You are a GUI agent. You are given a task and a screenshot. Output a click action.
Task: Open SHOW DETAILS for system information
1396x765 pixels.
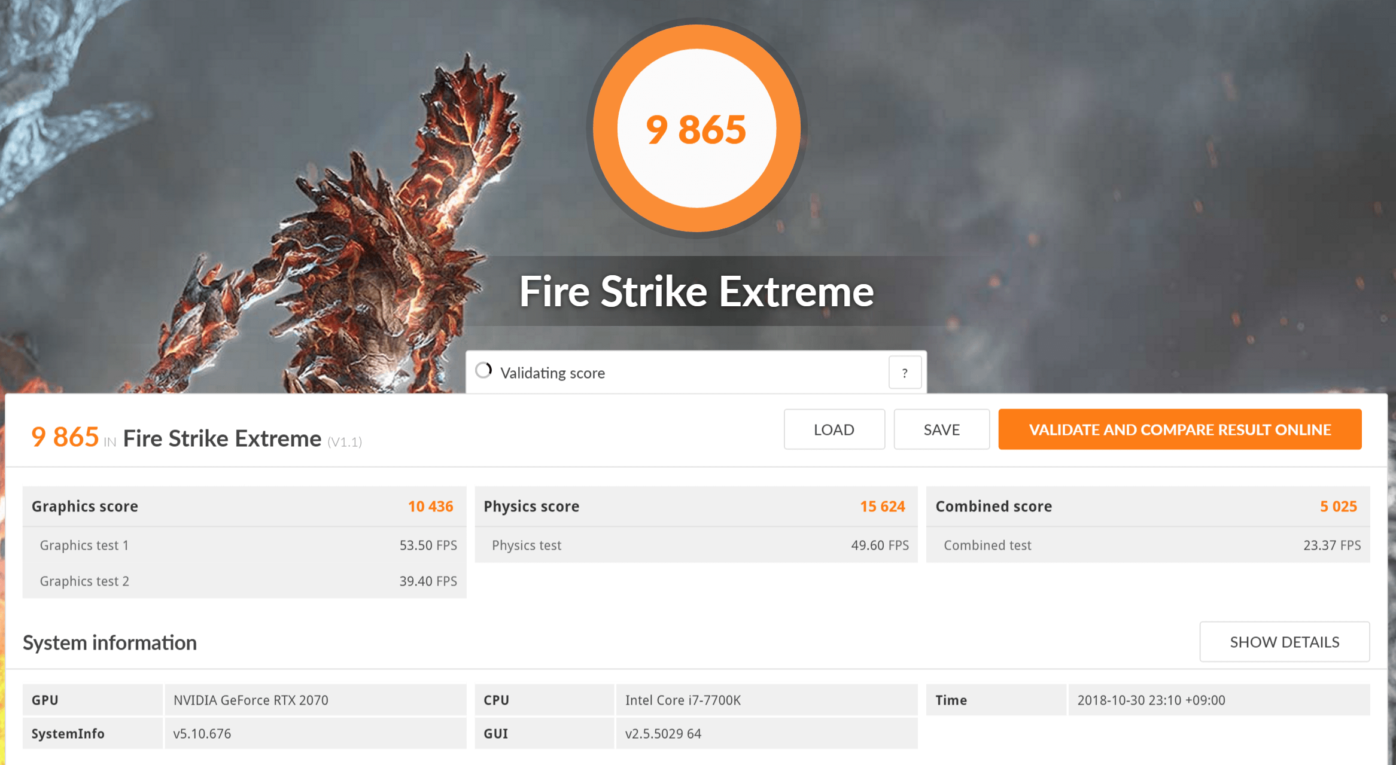click(1284, 642)
